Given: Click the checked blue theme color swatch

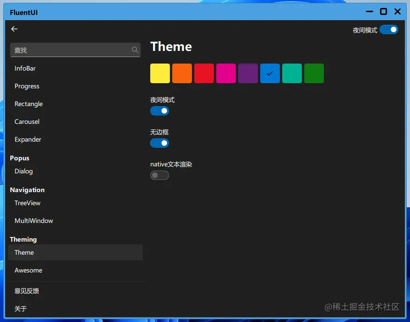Looking at the screenshot, I should tap(270, 73).
